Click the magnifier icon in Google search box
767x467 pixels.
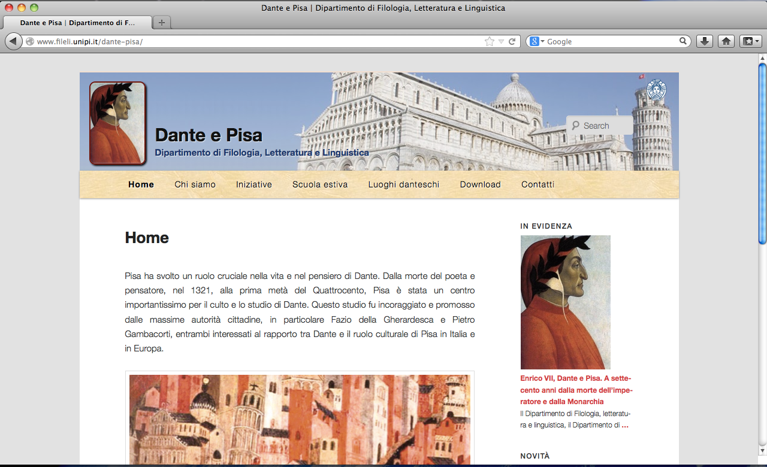(x=683, y=41)
